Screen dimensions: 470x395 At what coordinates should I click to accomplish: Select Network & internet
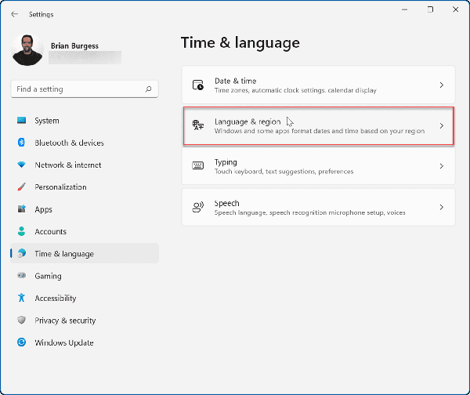[x=85, y=165]
